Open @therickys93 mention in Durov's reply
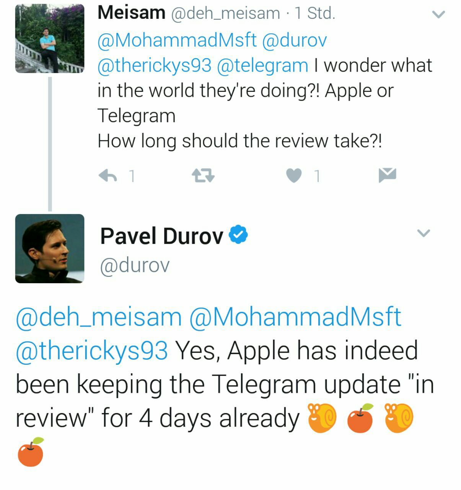The height and width of the screenshot is (490, 461). [92, 351]
